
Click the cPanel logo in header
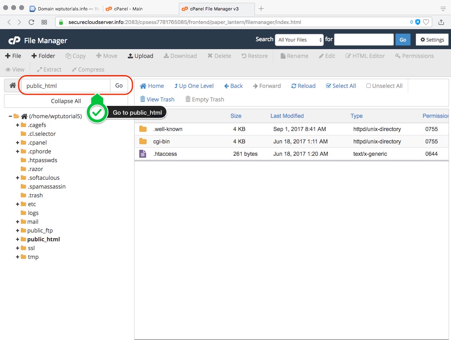pos(14,41)
